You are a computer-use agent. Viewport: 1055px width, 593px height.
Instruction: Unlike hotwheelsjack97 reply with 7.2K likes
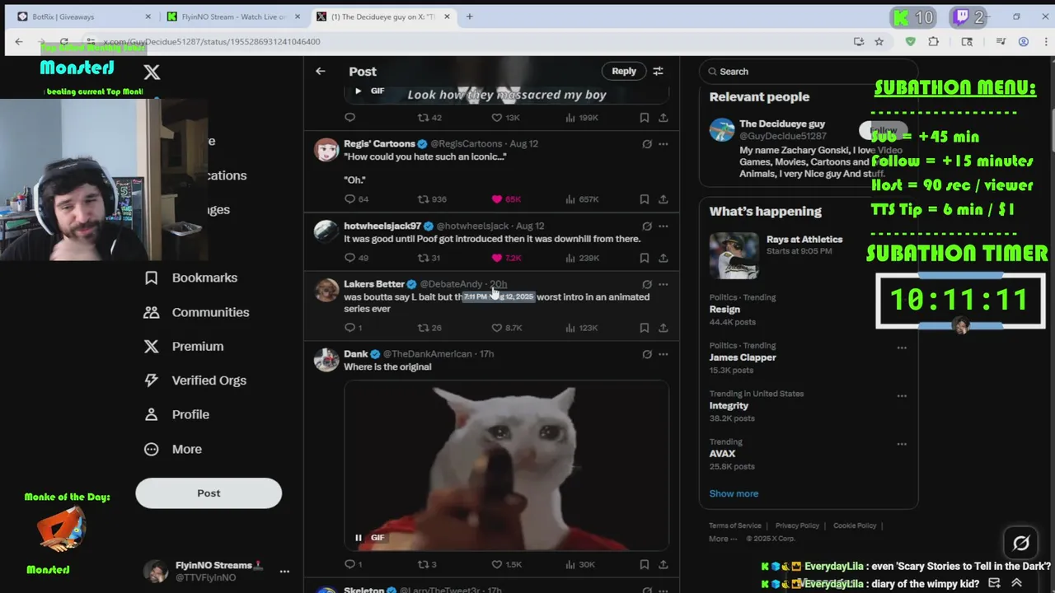click(497, 258)
